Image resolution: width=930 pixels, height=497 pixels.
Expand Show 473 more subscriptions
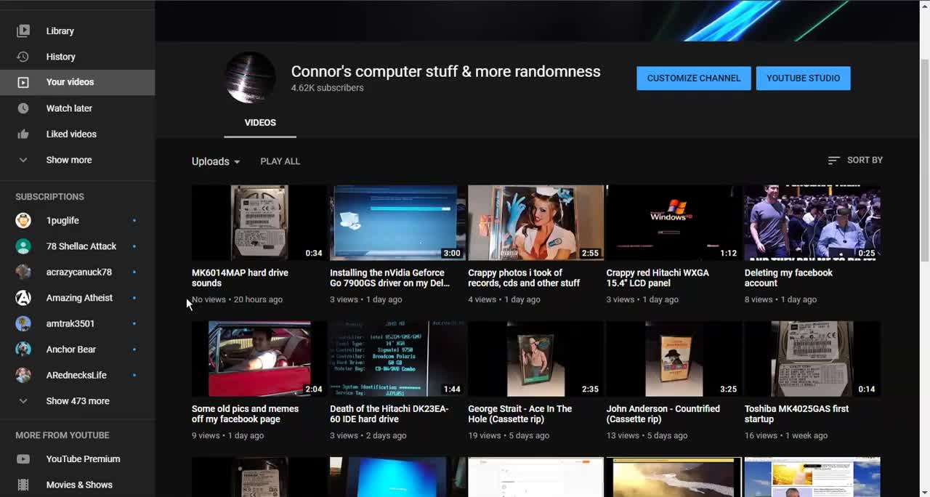[x=77, y=401]
